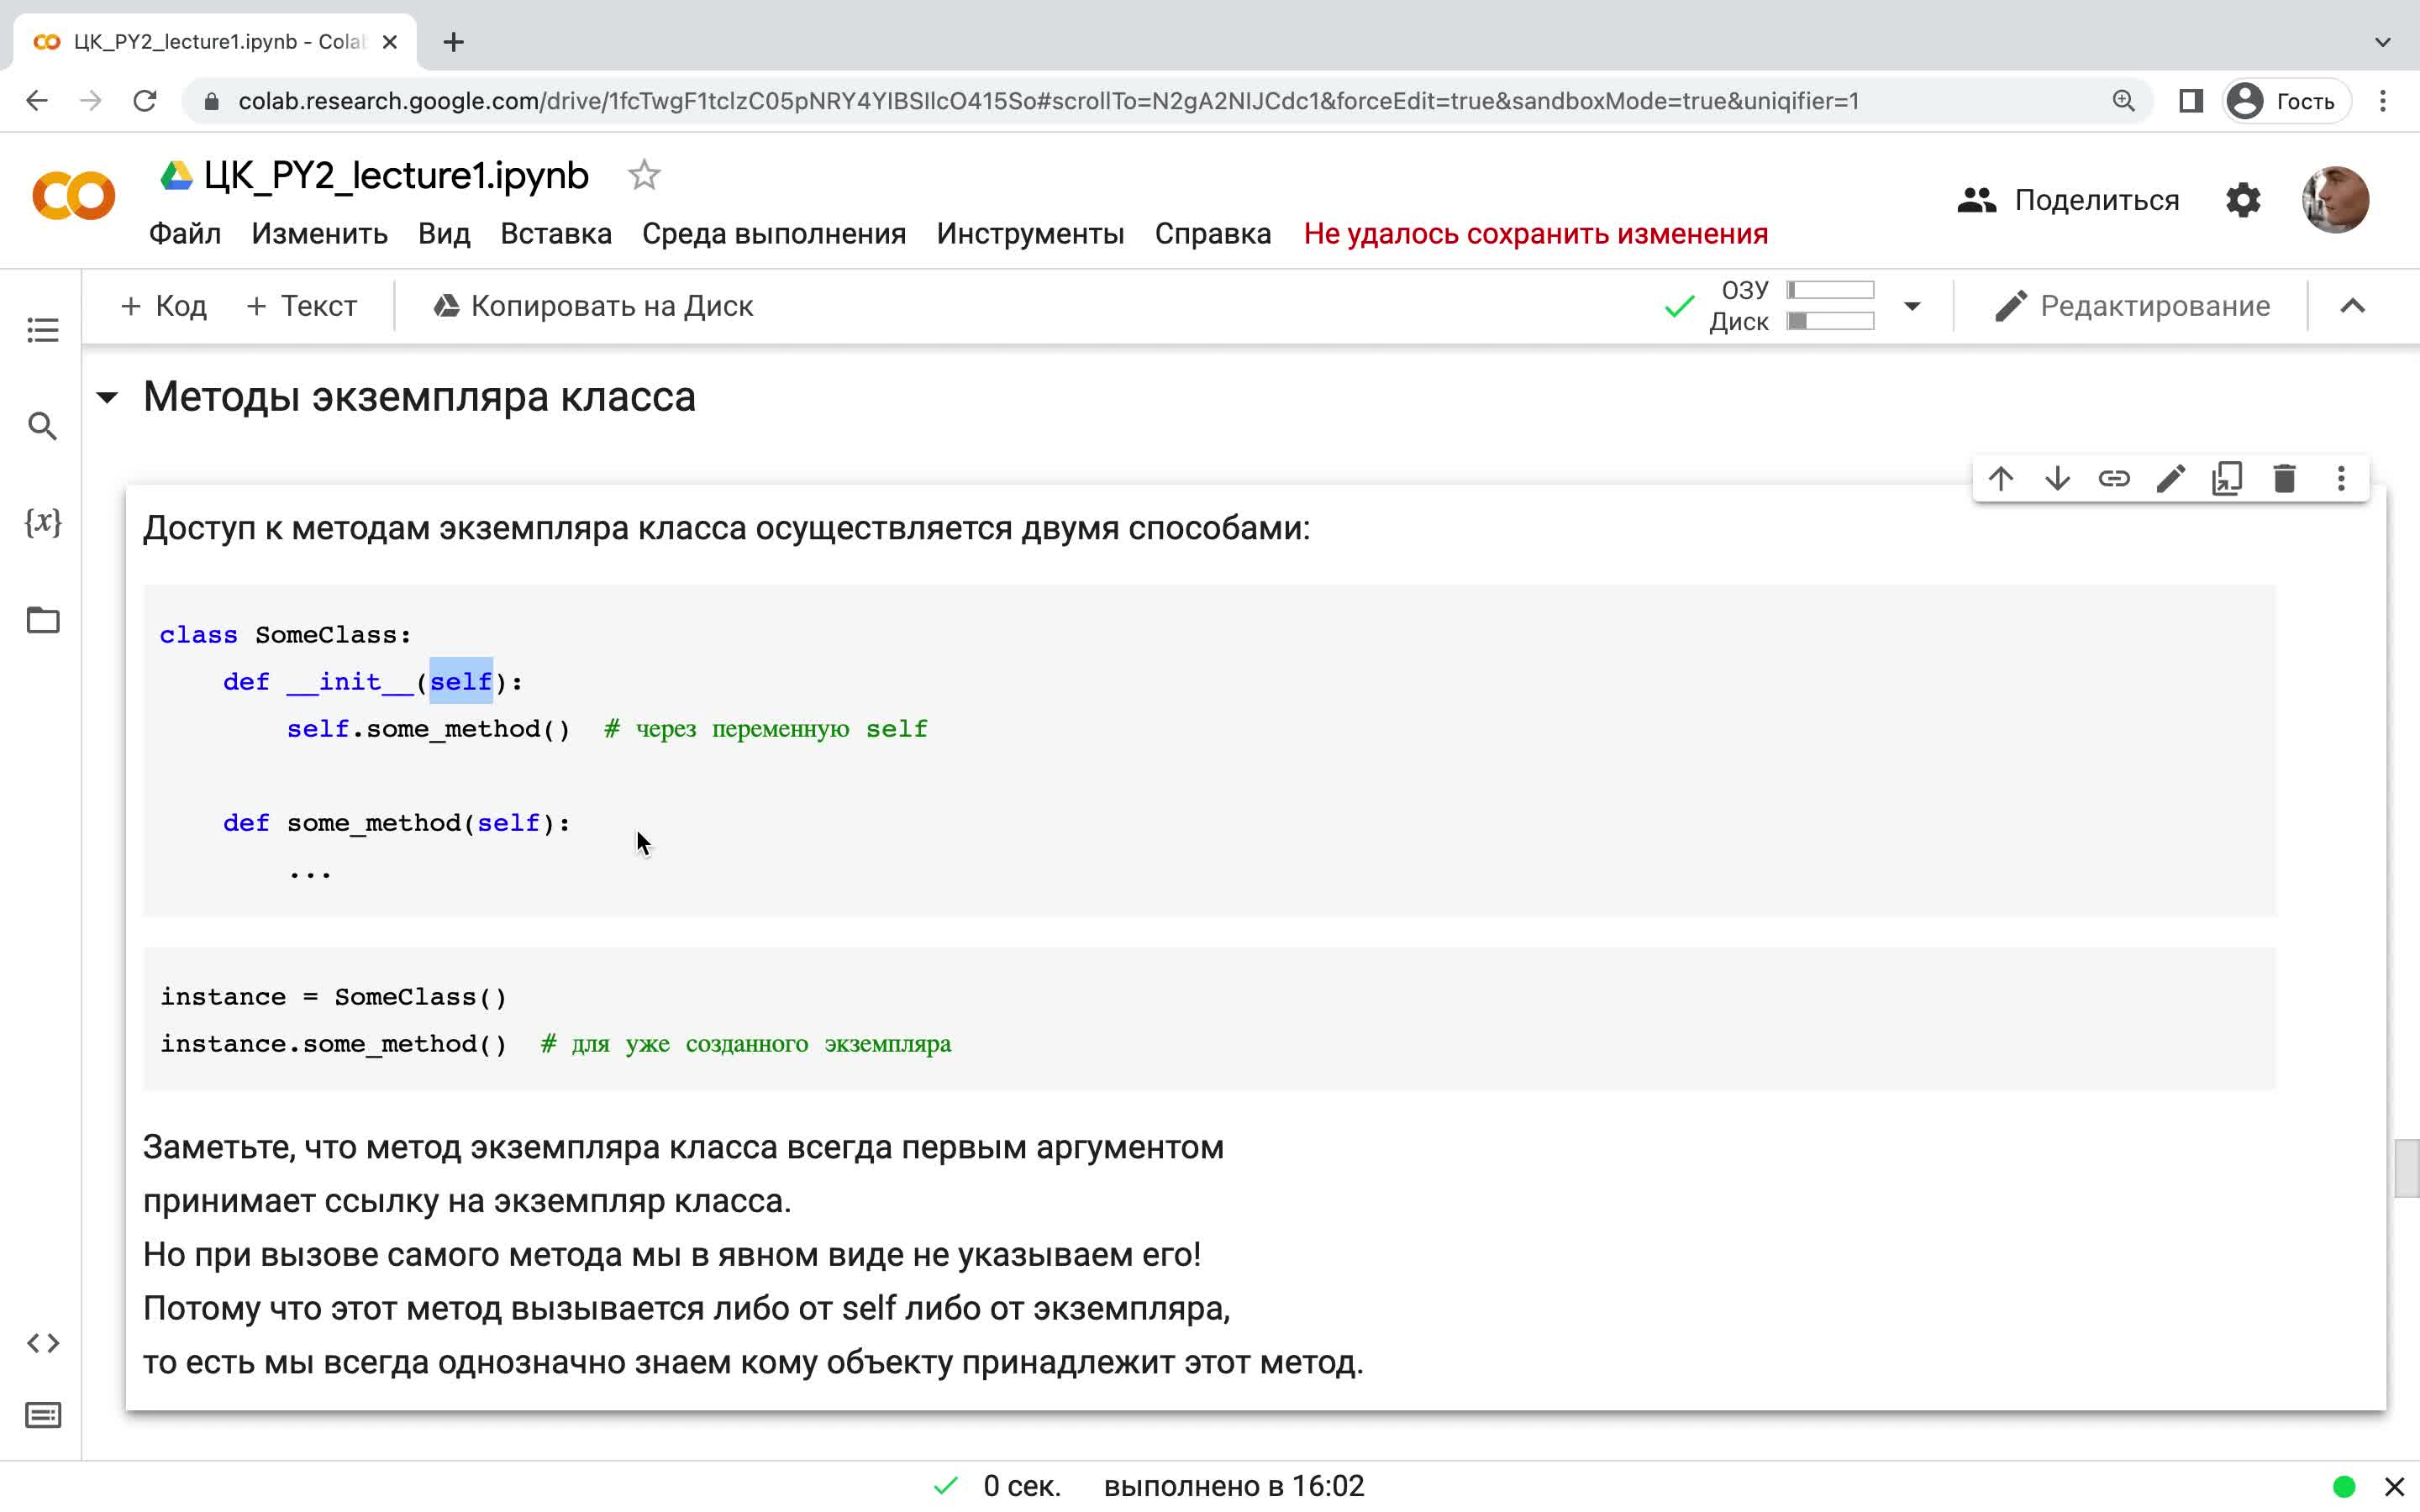Image resolution: width=2420 pixels, height=1512 pixels.
Task: Click the green connected status dot
Action: tap(2343, 1487)
